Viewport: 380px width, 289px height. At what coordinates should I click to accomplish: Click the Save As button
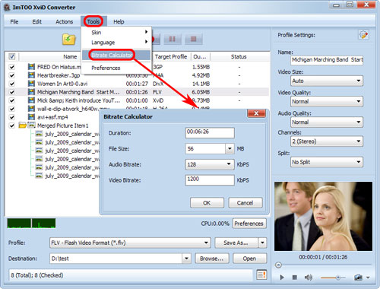point(236,243)
